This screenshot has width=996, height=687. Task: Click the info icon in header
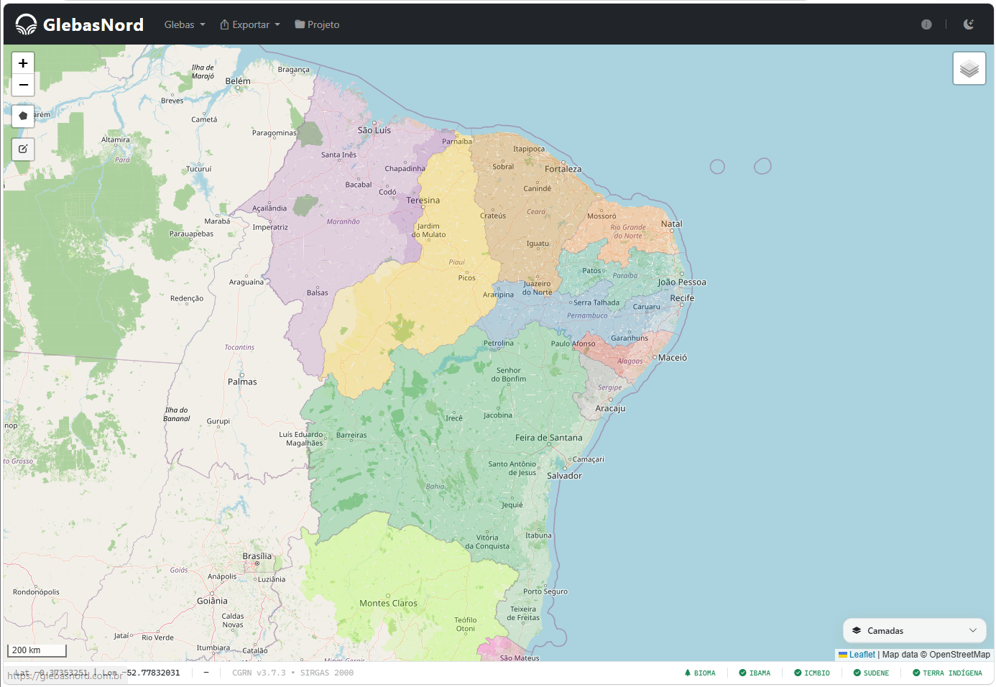click(926, 24)
